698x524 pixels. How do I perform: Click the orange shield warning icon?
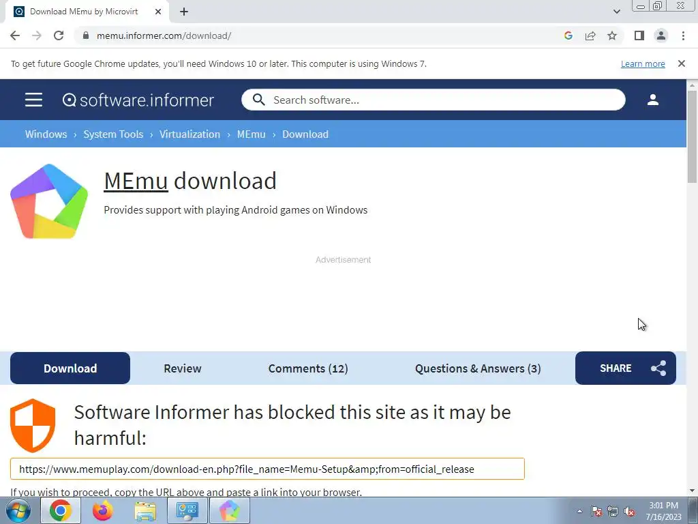click(x=33, y=426)
